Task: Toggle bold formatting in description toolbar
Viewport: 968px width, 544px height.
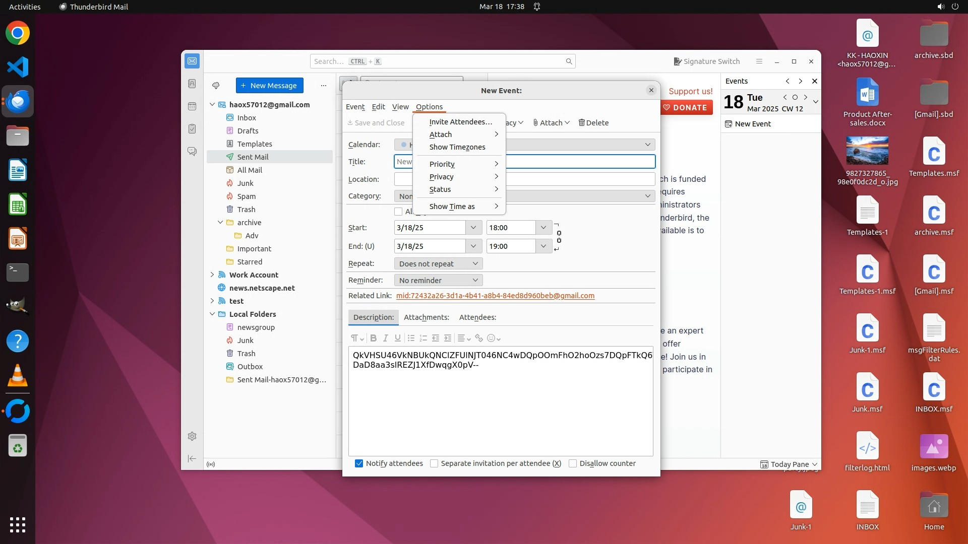Action: [x=373, y=338]
